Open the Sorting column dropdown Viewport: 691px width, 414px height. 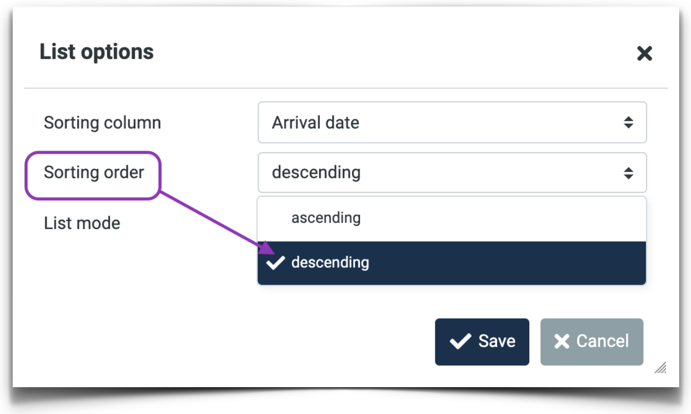coord(451,123)
